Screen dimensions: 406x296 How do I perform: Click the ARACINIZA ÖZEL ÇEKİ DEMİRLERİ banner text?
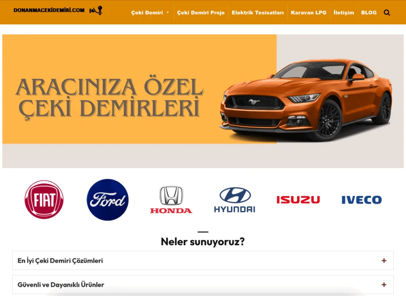[109, 98]
